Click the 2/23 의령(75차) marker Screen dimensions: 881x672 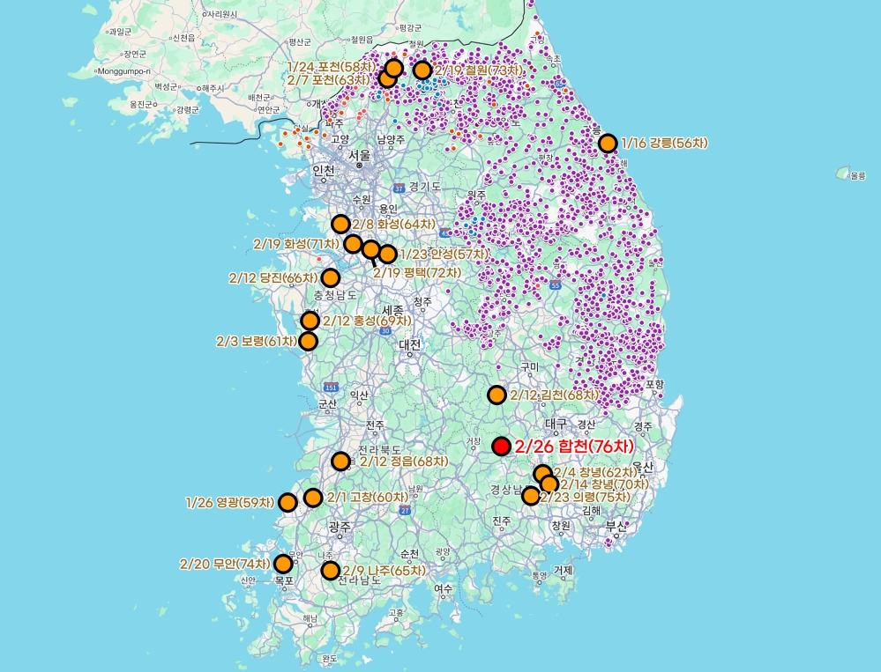[x=530, y=496]
